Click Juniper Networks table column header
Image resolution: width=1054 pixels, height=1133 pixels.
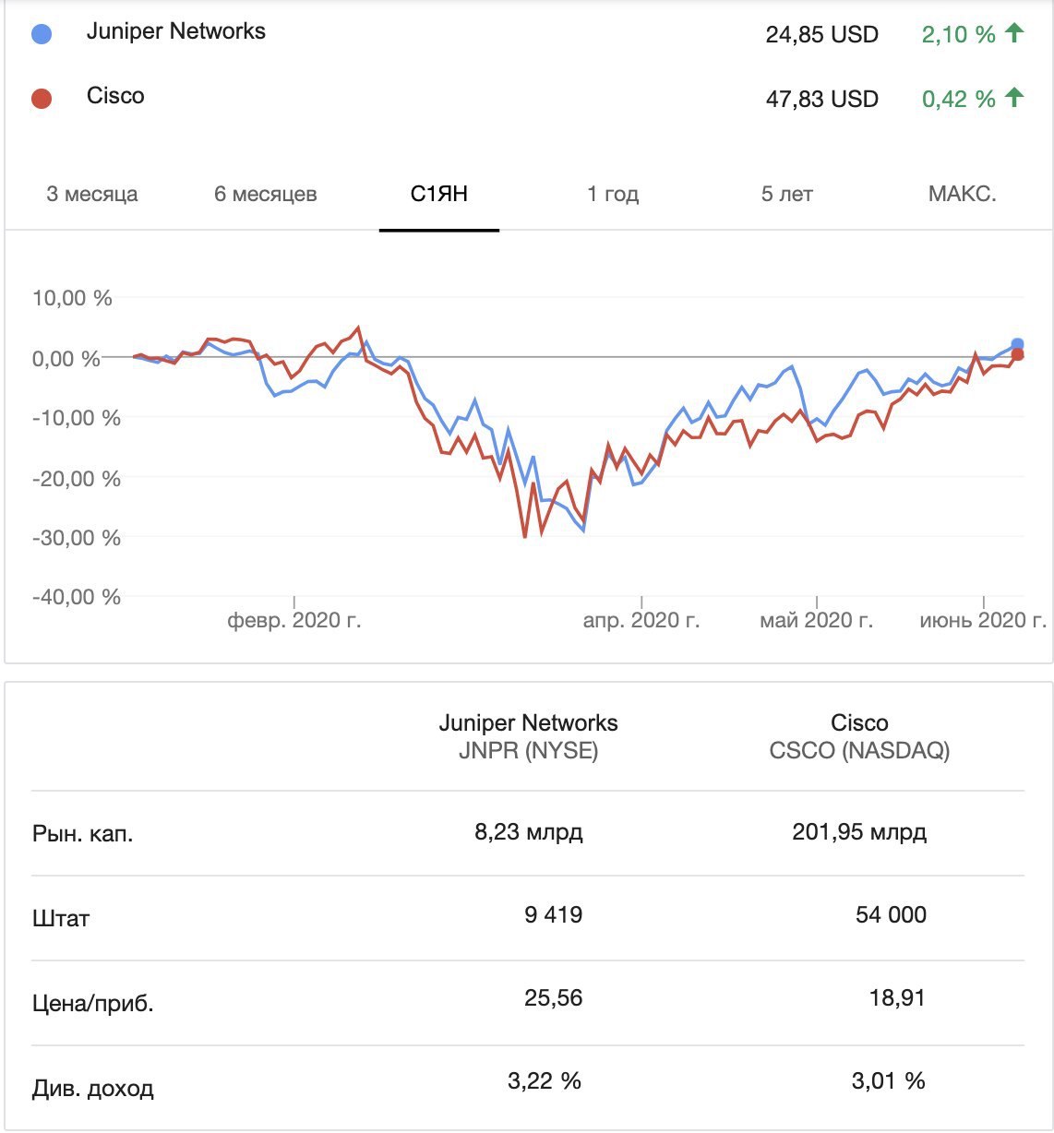pos(529,722)
